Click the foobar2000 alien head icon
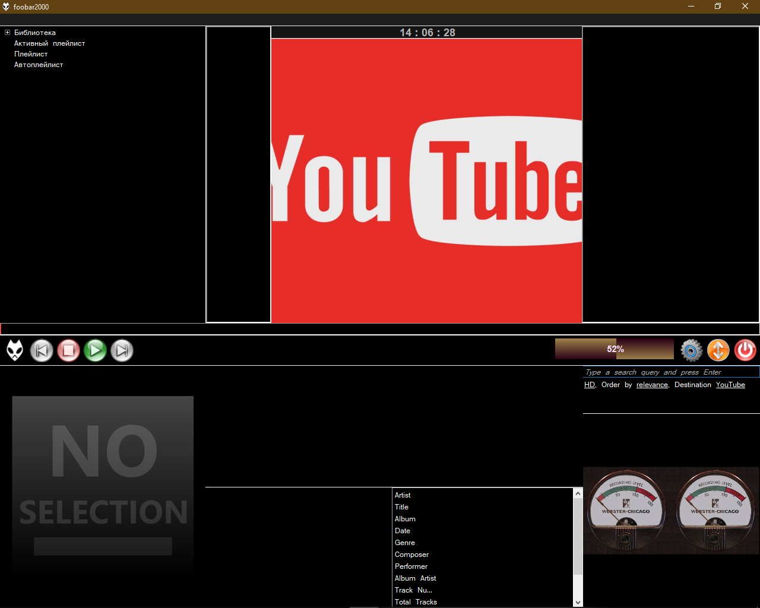Viewport: 760px width, 608px height. click(x=15, y=350)
